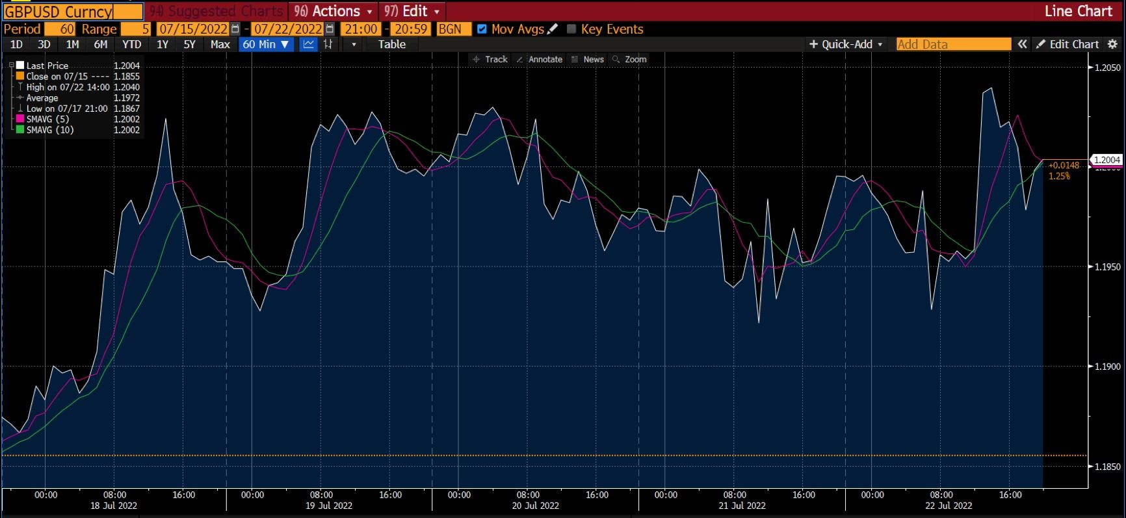Viewport: 1126px width, 518px height.
Task: Select the 5Y range tab
Action: tap(189, 44)
